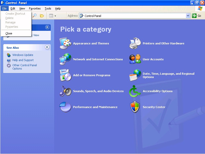Screen dimensions: 205x154
Task: Open the Edit menu
Action: (x=13, y=8)
